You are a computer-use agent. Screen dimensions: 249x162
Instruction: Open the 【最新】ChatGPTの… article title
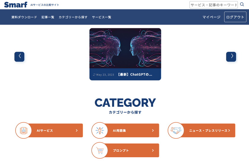[135, 74]
